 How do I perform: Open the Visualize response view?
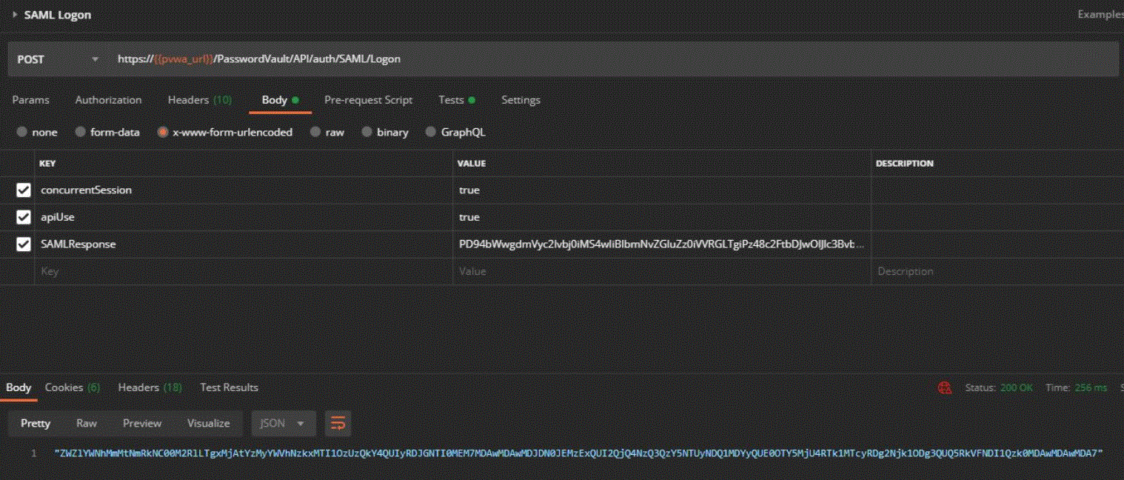[208, 423]
